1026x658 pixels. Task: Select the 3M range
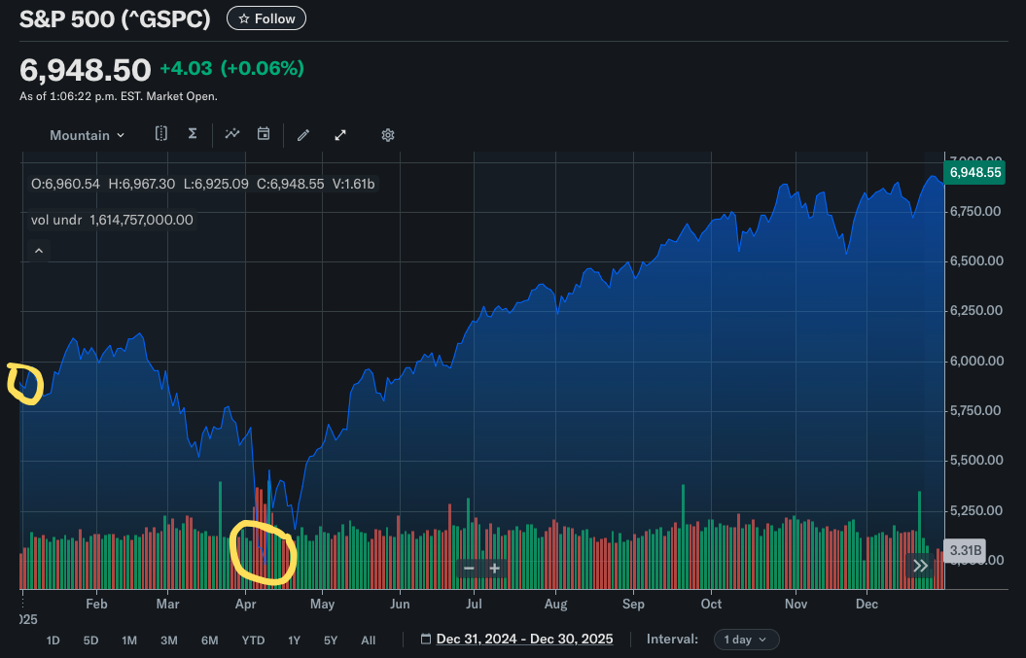[x=169, y=641]
